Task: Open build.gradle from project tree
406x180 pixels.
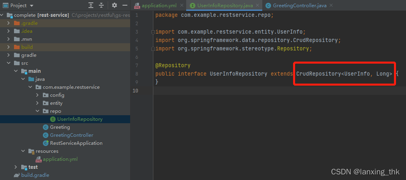Action: 35,175
